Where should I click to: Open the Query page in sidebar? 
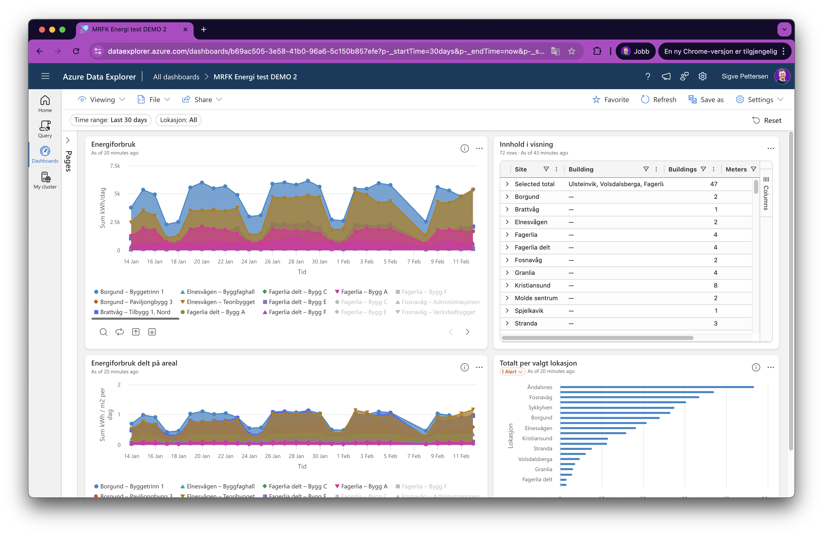(x=45, y=129)
